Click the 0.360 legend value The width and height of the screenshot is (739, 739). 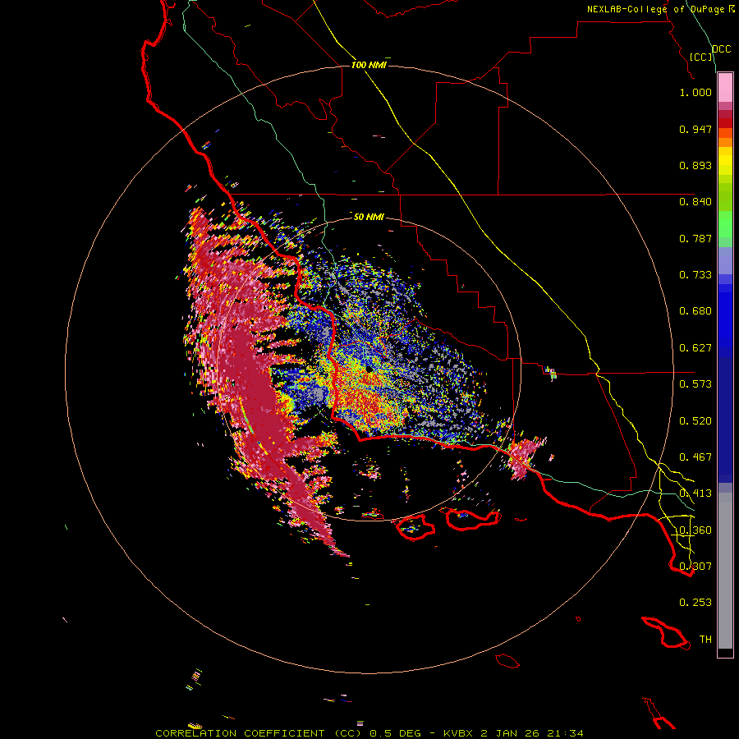click(695, 530)
